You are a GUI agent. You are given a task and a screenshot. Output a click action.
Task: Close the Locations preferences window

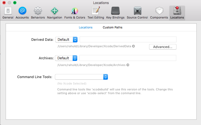4,3
